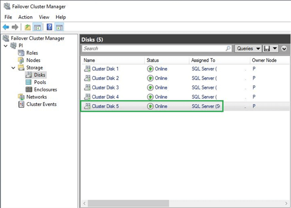The width and height of the screenshot is (291, 208).
Task: Click the Forward arrow toolbar icon
Action: pyautogui.click(x=15, y=27)
